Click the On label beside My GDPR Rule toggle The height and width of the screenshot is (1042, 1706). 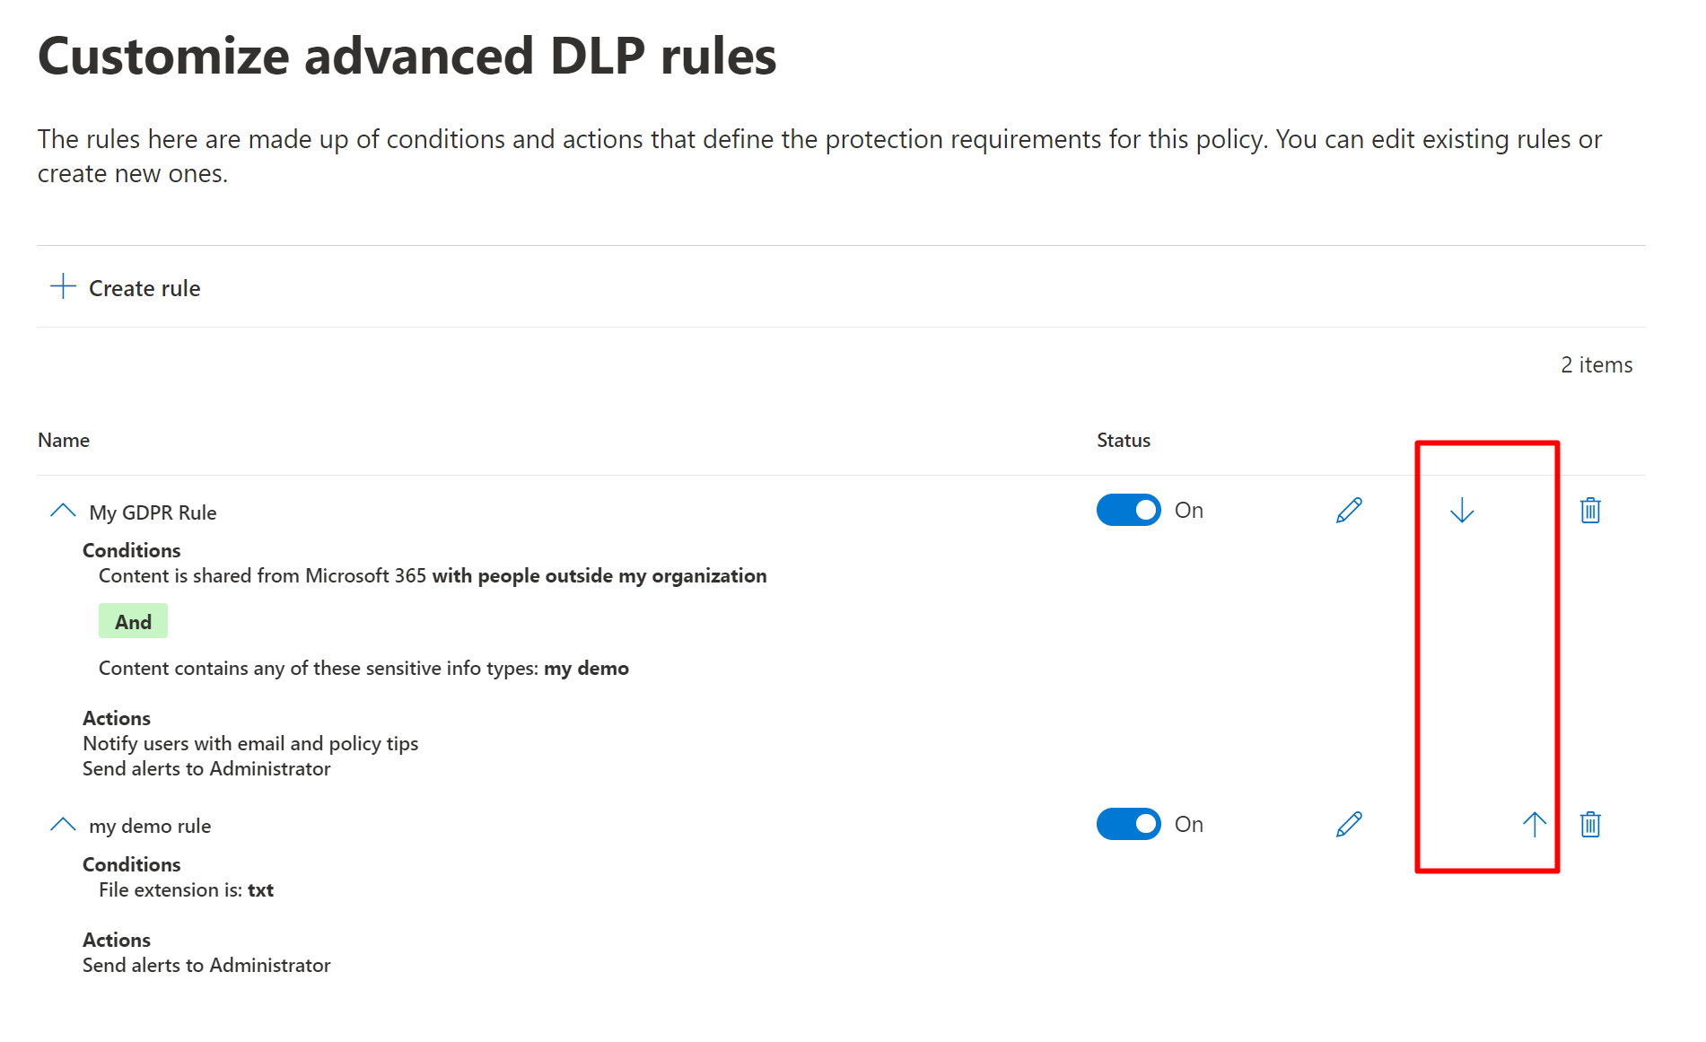[1189, 510]
